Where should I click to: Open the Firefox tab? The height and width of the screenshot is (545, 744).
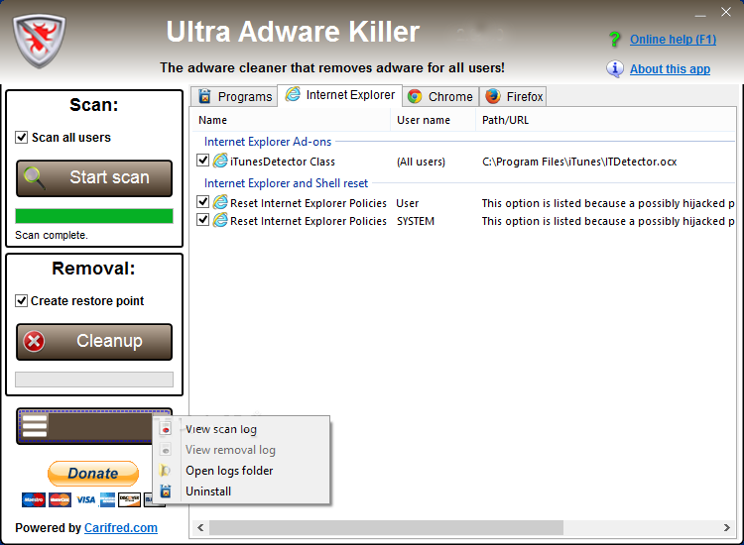coord(513,97)
